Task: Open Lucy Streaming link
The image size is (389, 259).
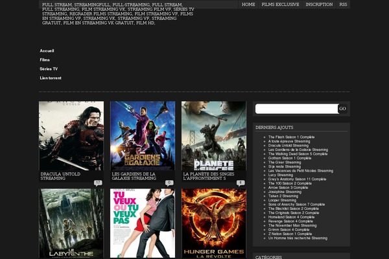Action: pos(281,175)
